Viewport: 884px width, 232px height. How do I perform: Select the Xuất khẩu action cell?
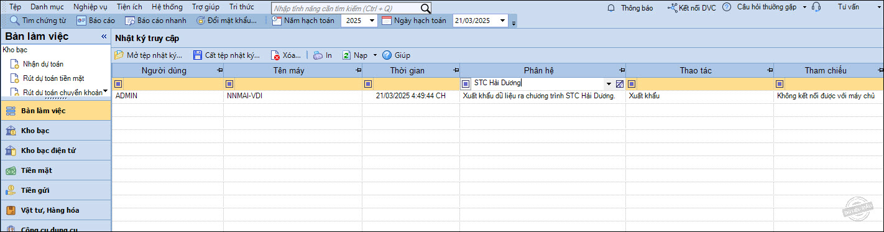tap(700, 96)
